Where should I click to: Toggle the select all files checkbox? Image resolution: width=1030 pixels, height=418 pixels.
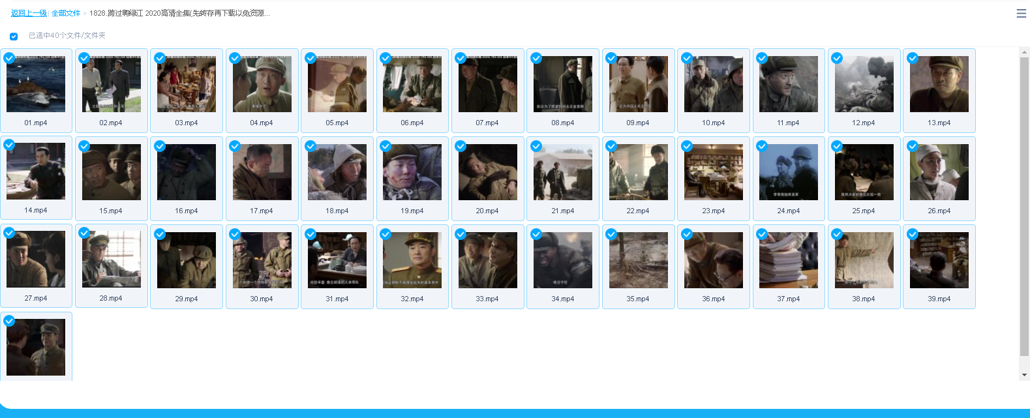[14, 37]
